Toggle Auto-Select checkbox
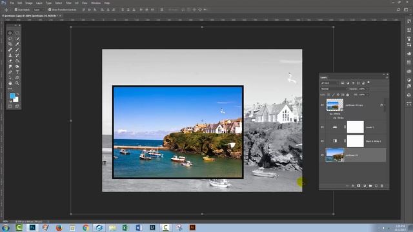 [x=16, y=10]
